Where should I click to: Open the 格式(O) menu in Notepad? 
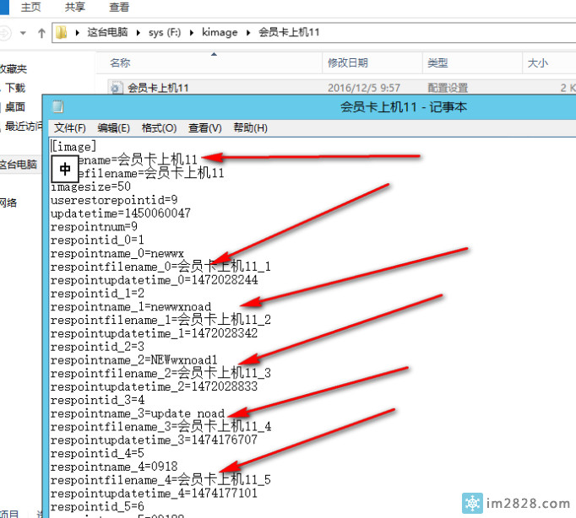(x=159, y=128)
